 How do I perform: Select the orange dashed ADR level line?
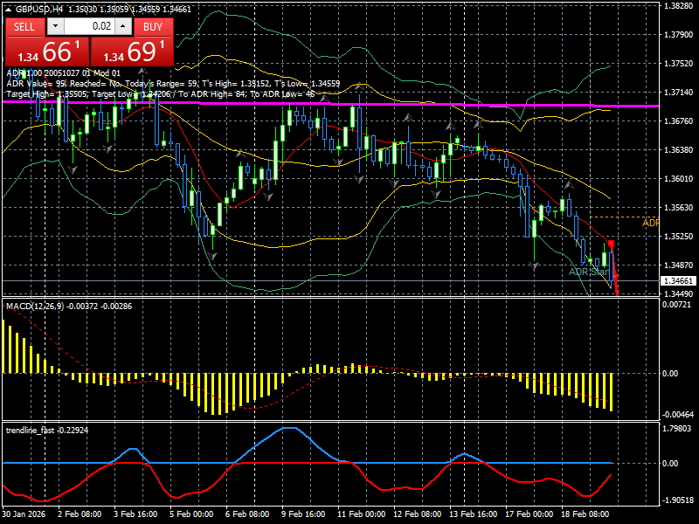pyautogui.click(x=624, y=217)
